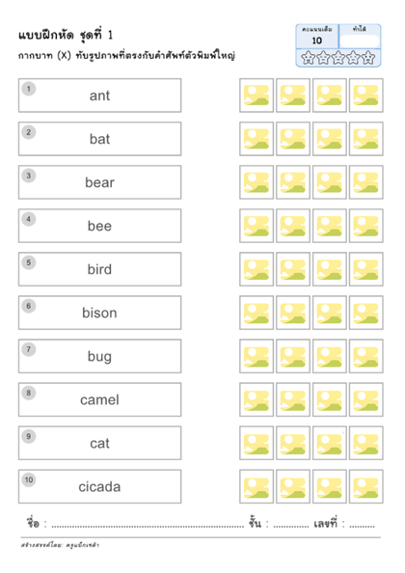Click the dotted name line after ชื่อ

click(148, 527)
